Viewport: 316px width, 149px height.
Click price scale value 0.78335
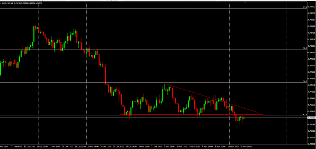pos(312,46)
